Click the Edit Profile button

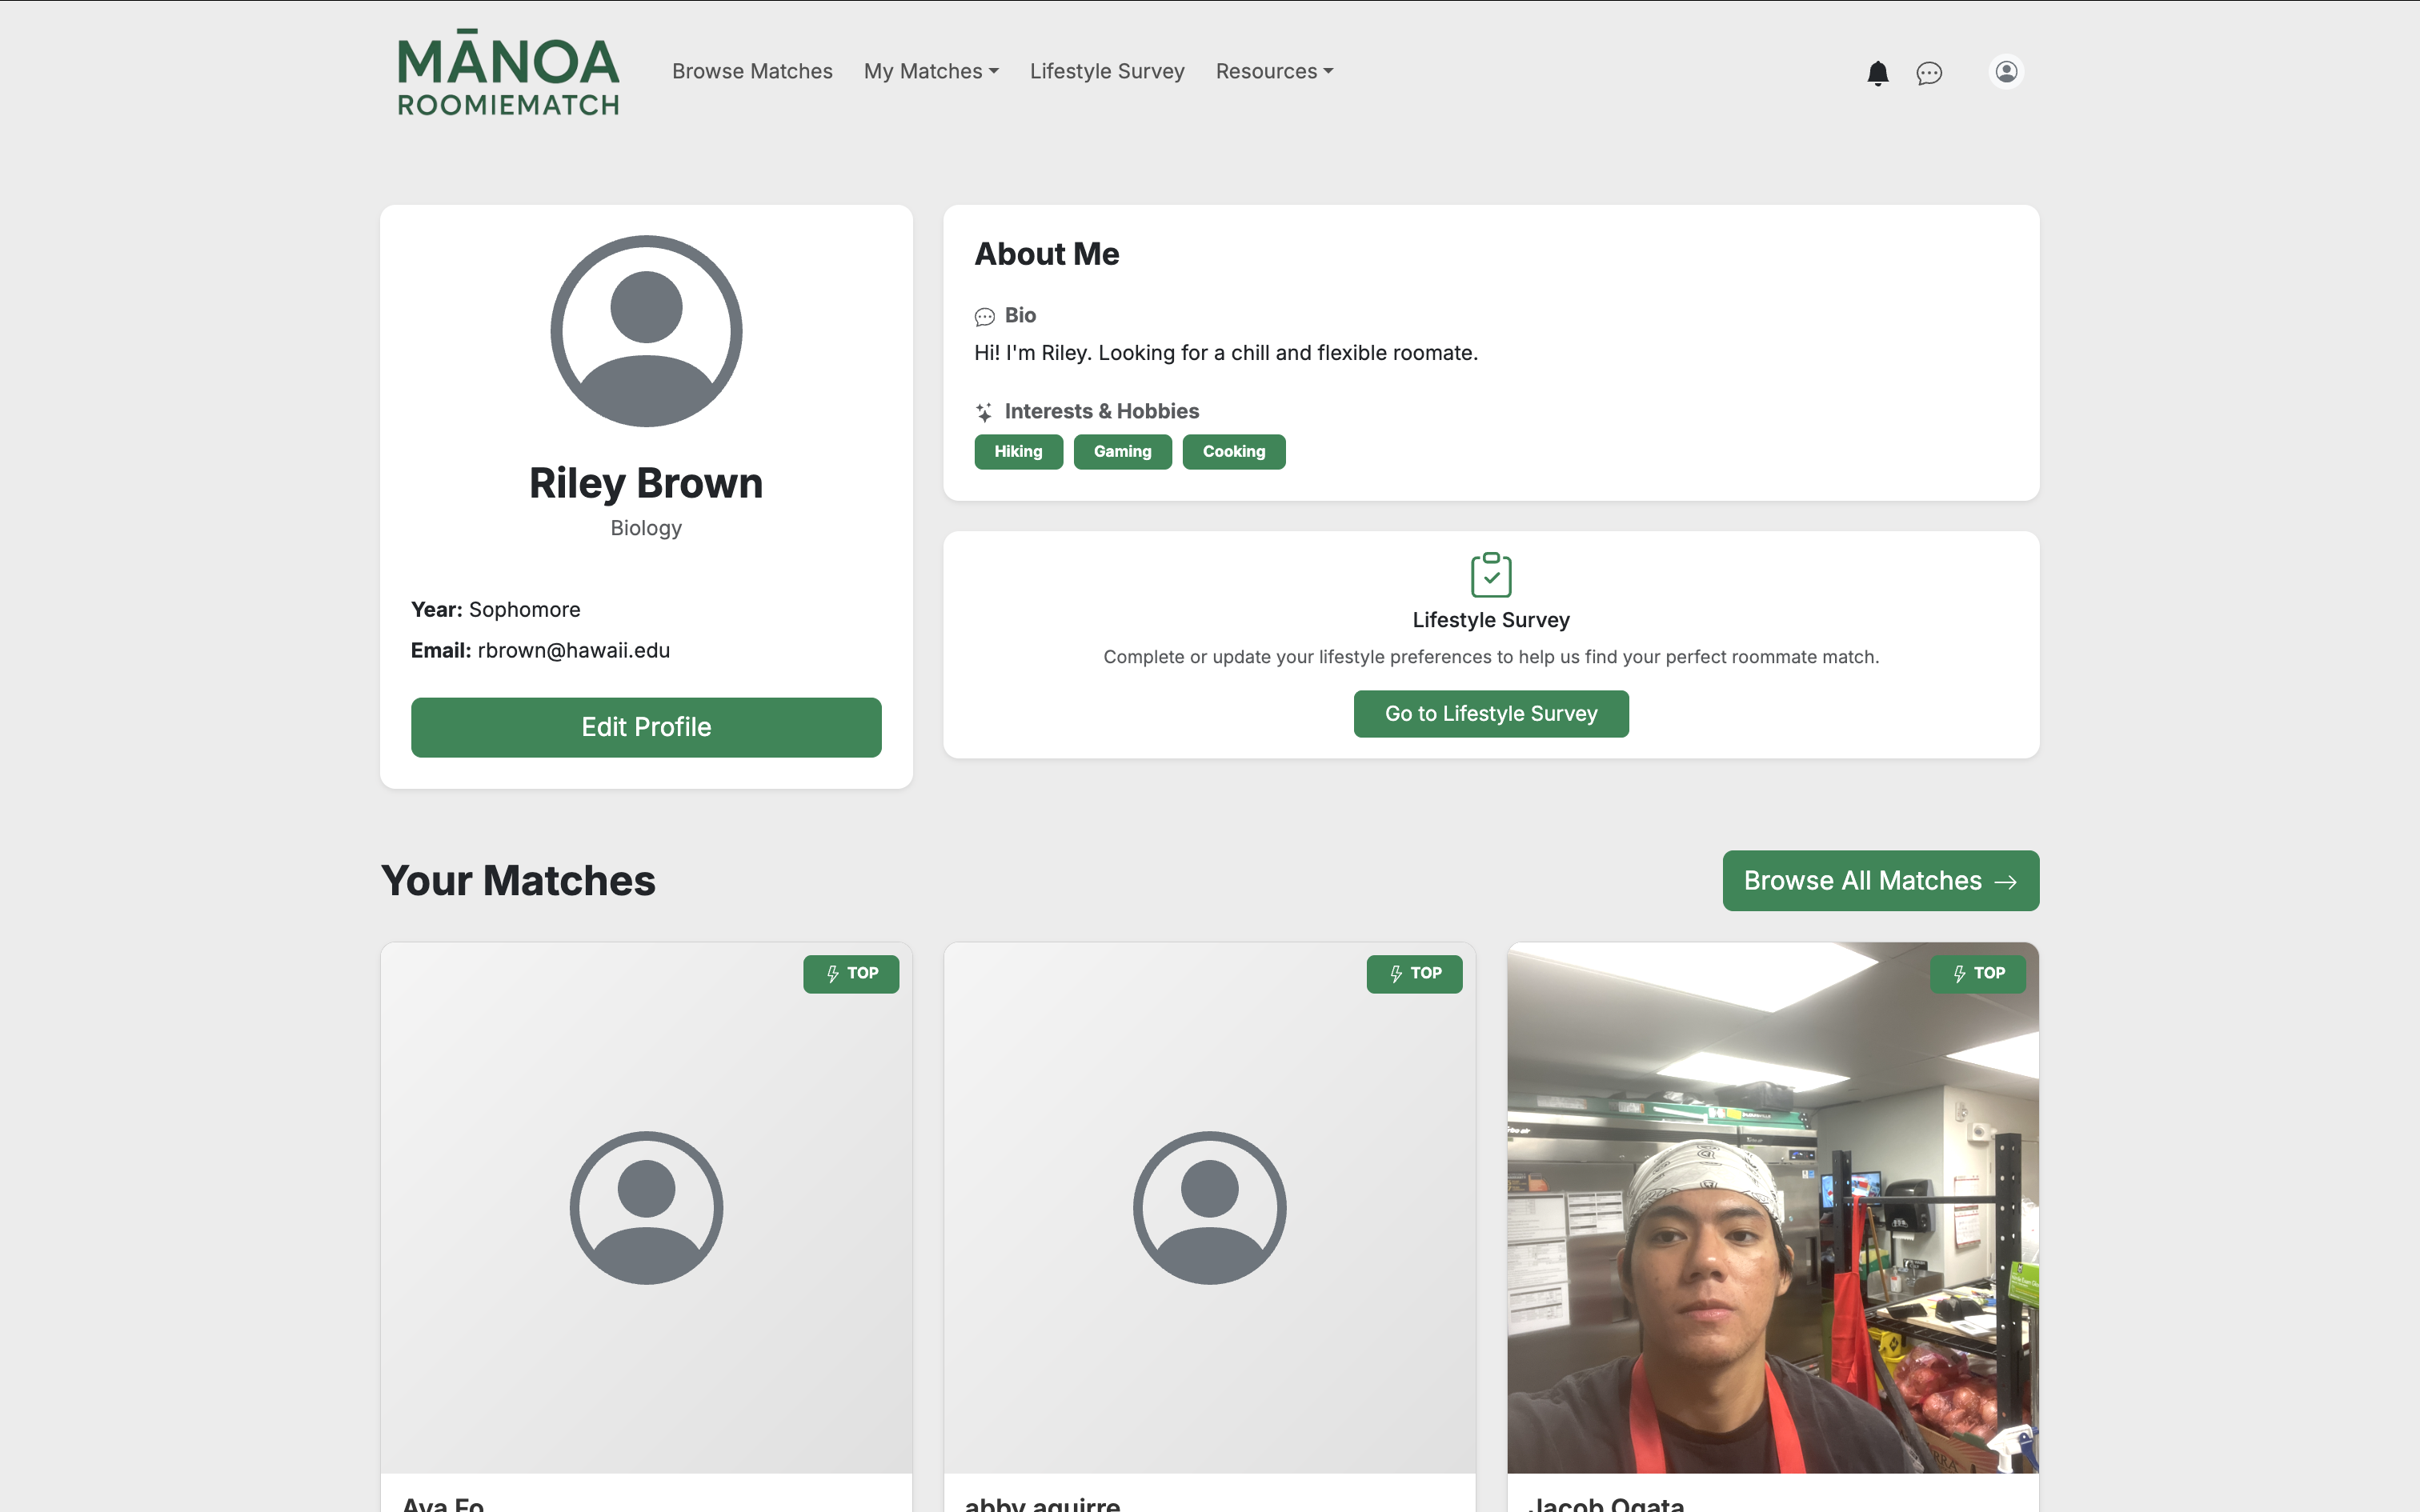[646, 727]
